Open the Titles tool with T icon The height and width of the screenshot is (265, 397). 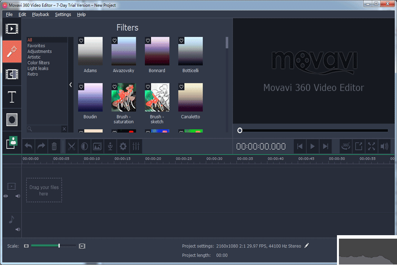pos(12,97)
